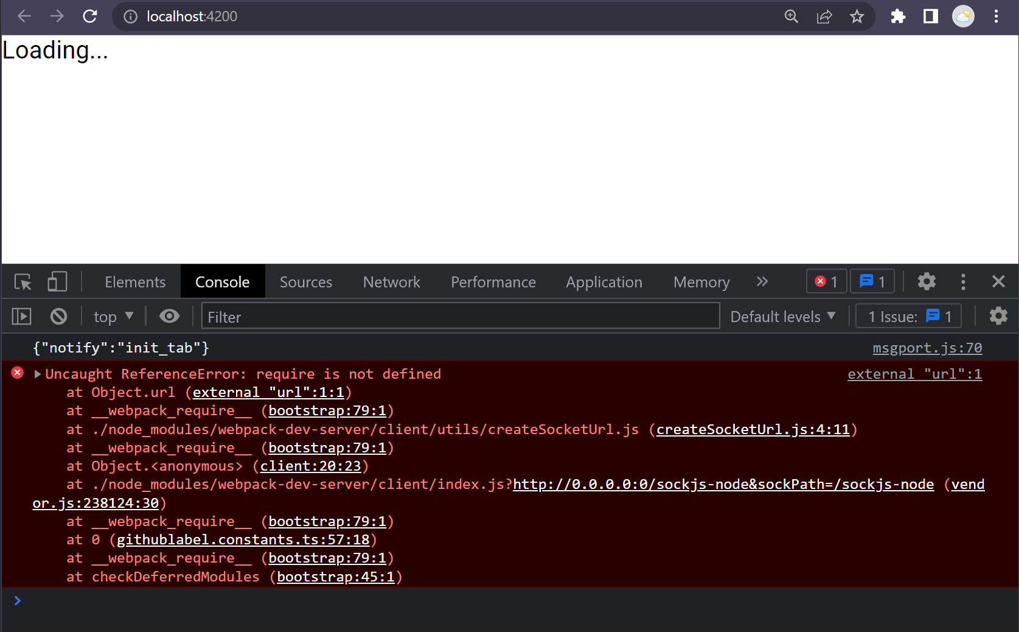Open the sockjs-node URL link

click(723, 485)
